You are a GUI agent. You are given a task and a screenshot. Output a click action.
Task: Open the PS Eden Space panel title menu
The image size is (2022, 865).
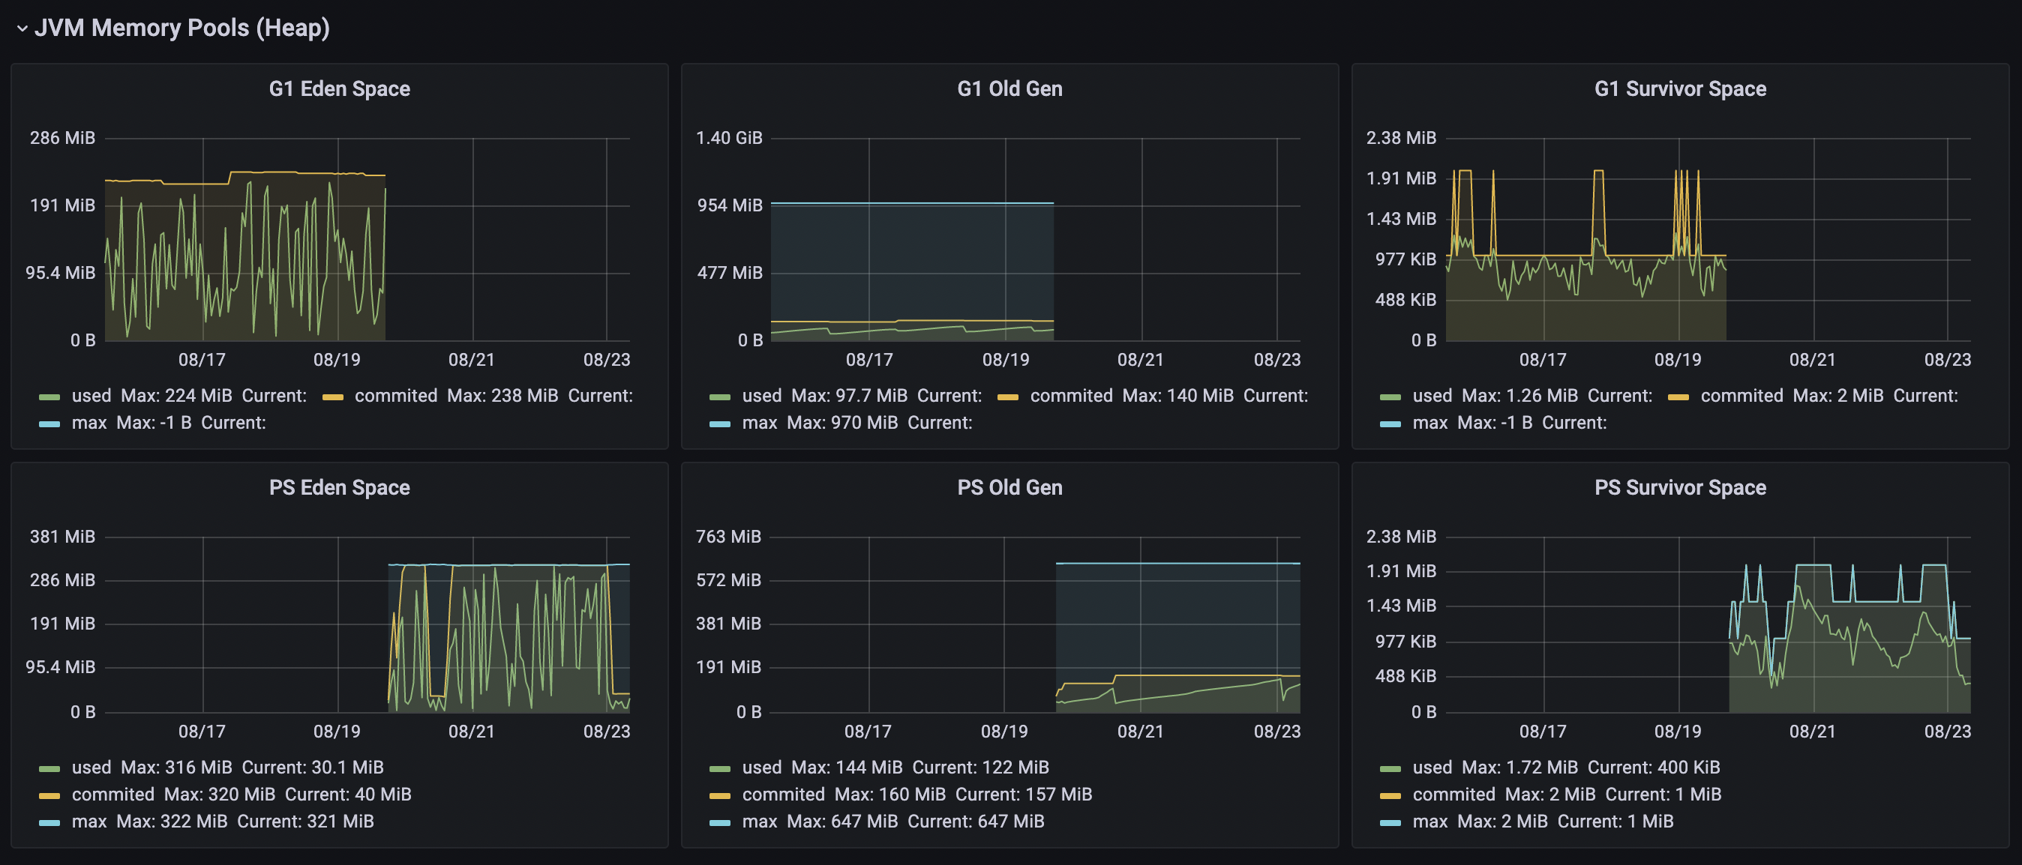(x=339, y=487)
